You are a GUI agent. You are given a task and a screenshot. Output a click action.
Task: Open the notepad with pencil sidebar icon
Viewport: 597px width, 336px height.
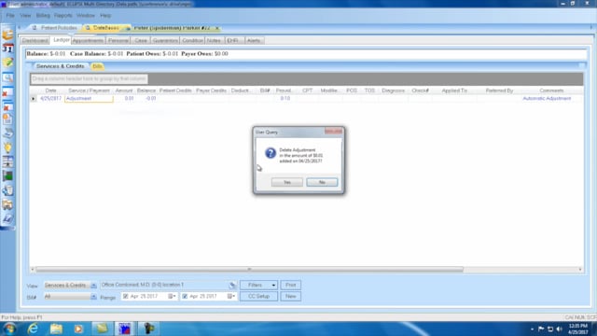tap(7, 63)
